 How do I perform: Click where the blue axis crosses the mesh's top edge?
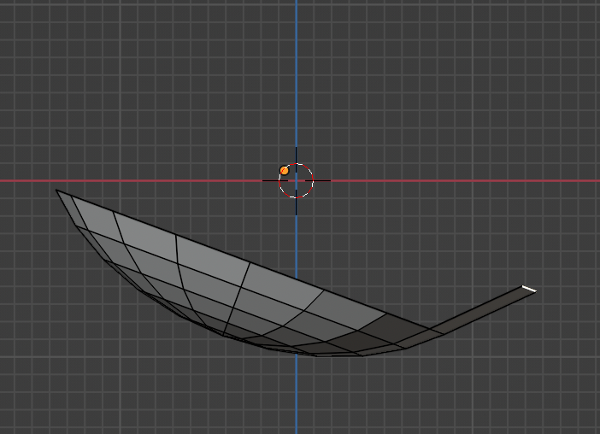[297, 279]
